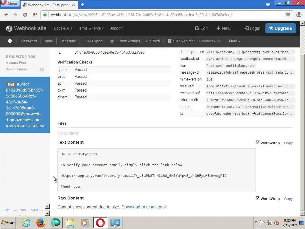The width and height of the screenshot is (305, 229).
Task: Open the Opera tabs menu icon
Action: 268,4
